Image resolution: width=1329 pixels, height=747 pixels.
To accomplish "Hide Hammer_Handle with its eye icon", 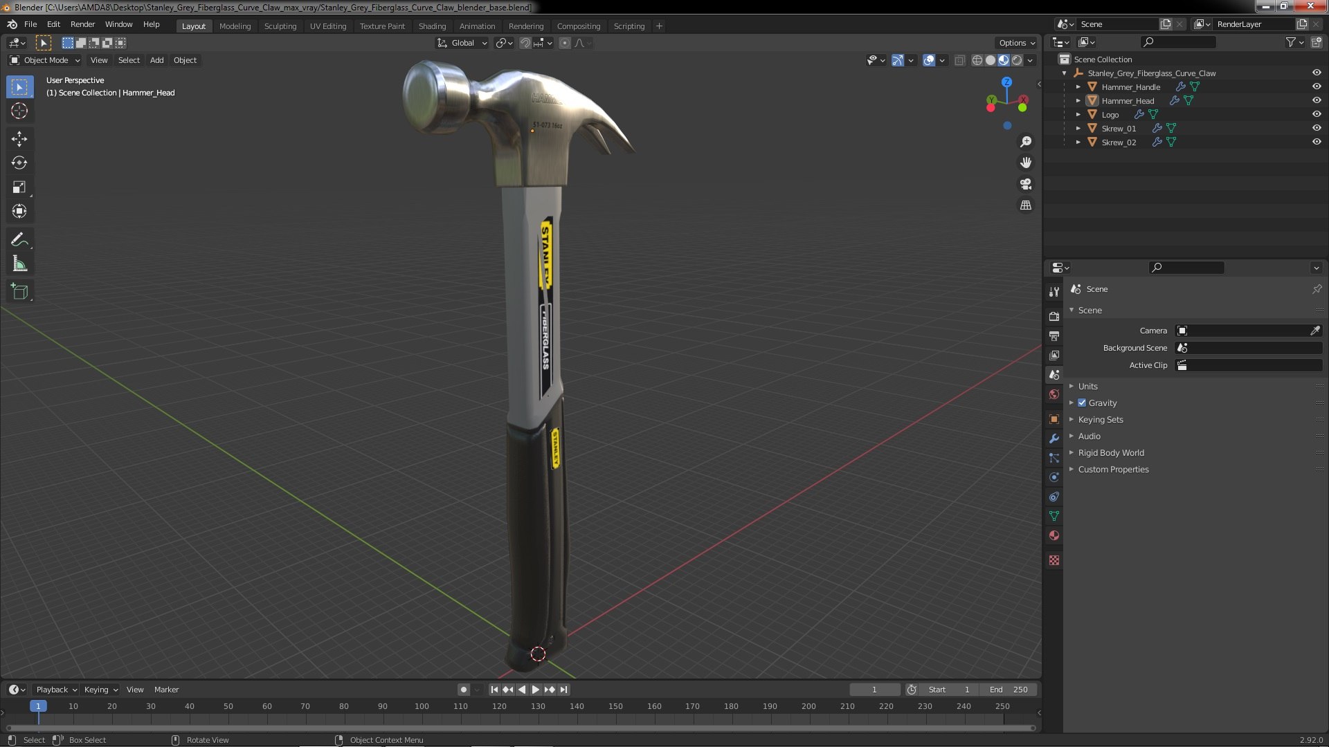I will click(1316, 86).
